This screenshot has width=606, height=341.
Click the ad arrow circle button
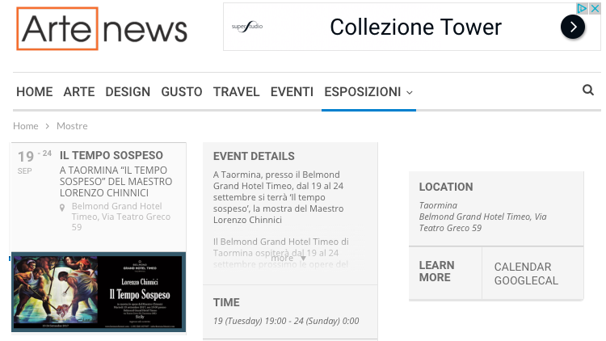click(x=572, y=27)
